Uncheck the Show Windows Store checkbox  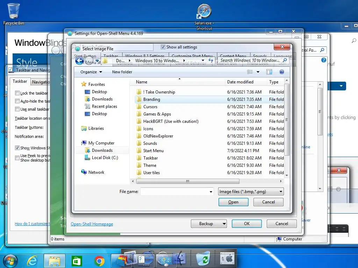(x=17, y=148)
